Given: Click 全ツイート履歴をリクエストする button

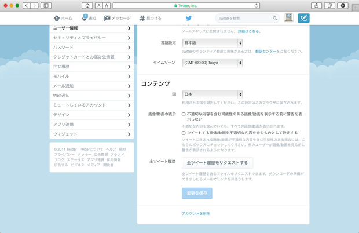Looking at the screenshot, I should click(217, 163).
